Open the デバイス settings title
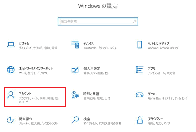 pos(88,44)
